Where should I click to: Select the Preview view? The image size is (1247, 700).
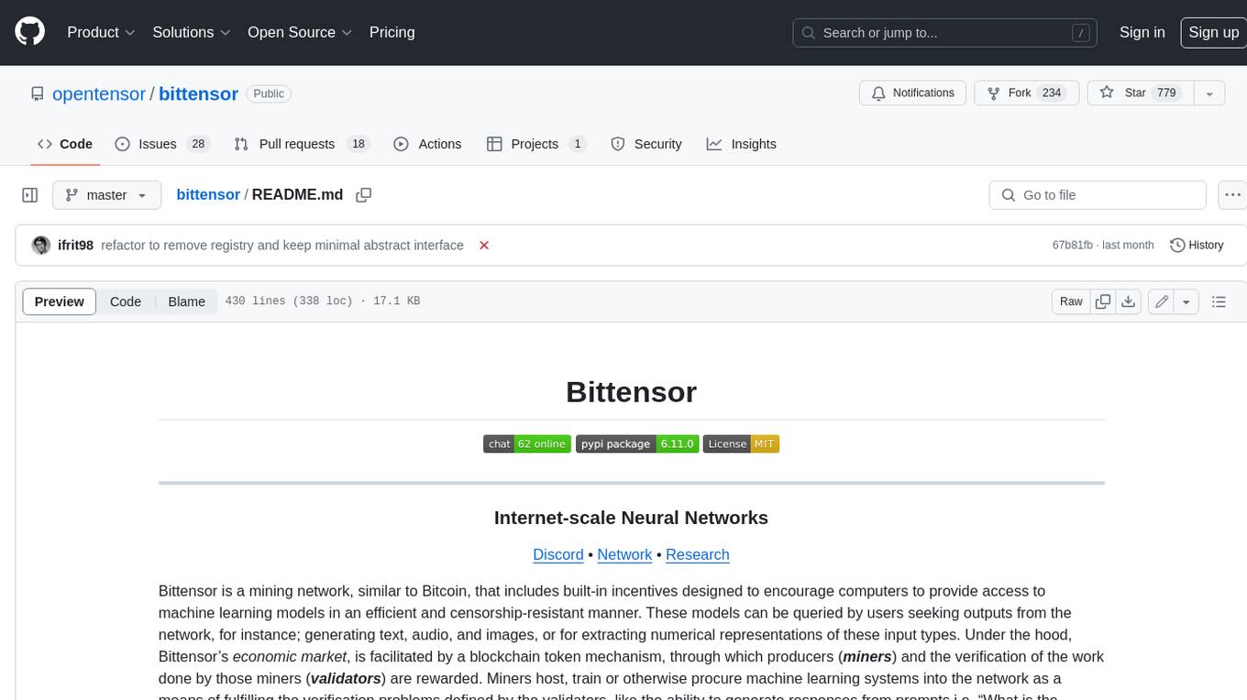click(x=60, y=301)
